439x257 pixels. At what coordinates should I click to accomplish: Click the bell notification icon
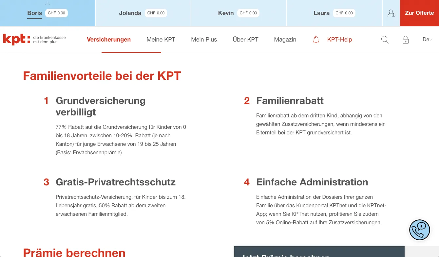(316, 40)
